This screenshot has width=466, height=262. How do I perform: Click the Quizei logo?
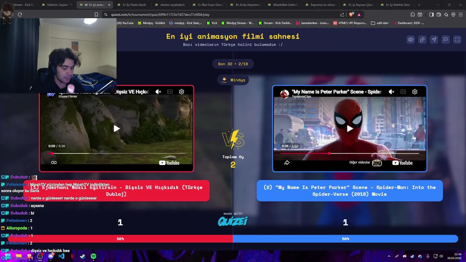[x=233, y=221]
